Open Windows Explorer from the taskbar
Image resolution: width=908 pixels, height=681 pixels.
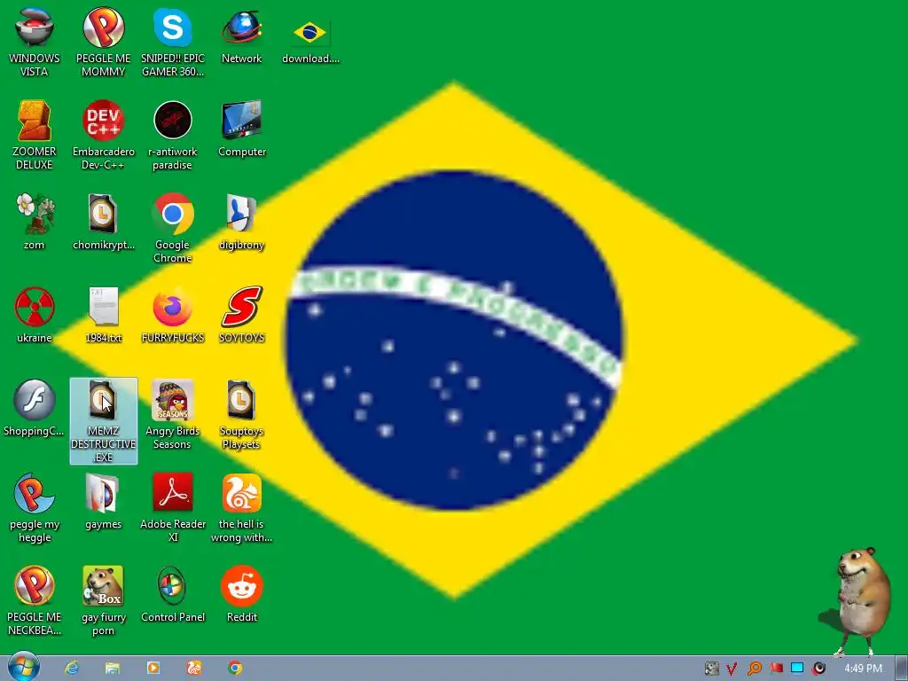(113, 669)
